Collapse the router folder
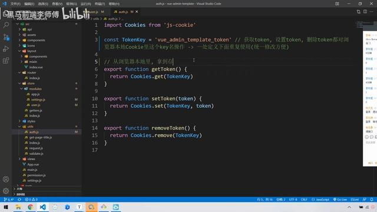This screenshot has height=212, width=377. click(19, 72)
